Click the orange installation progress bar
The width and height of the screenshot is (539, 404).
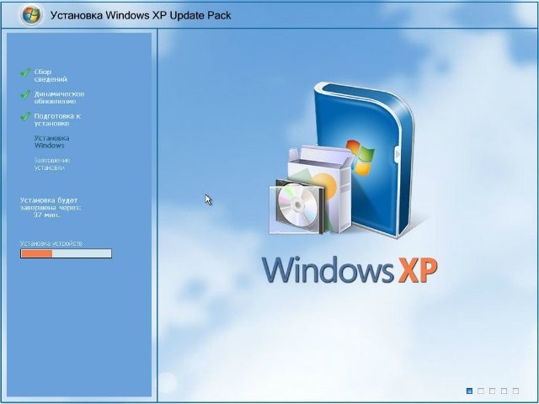click(x=66, y=253)
